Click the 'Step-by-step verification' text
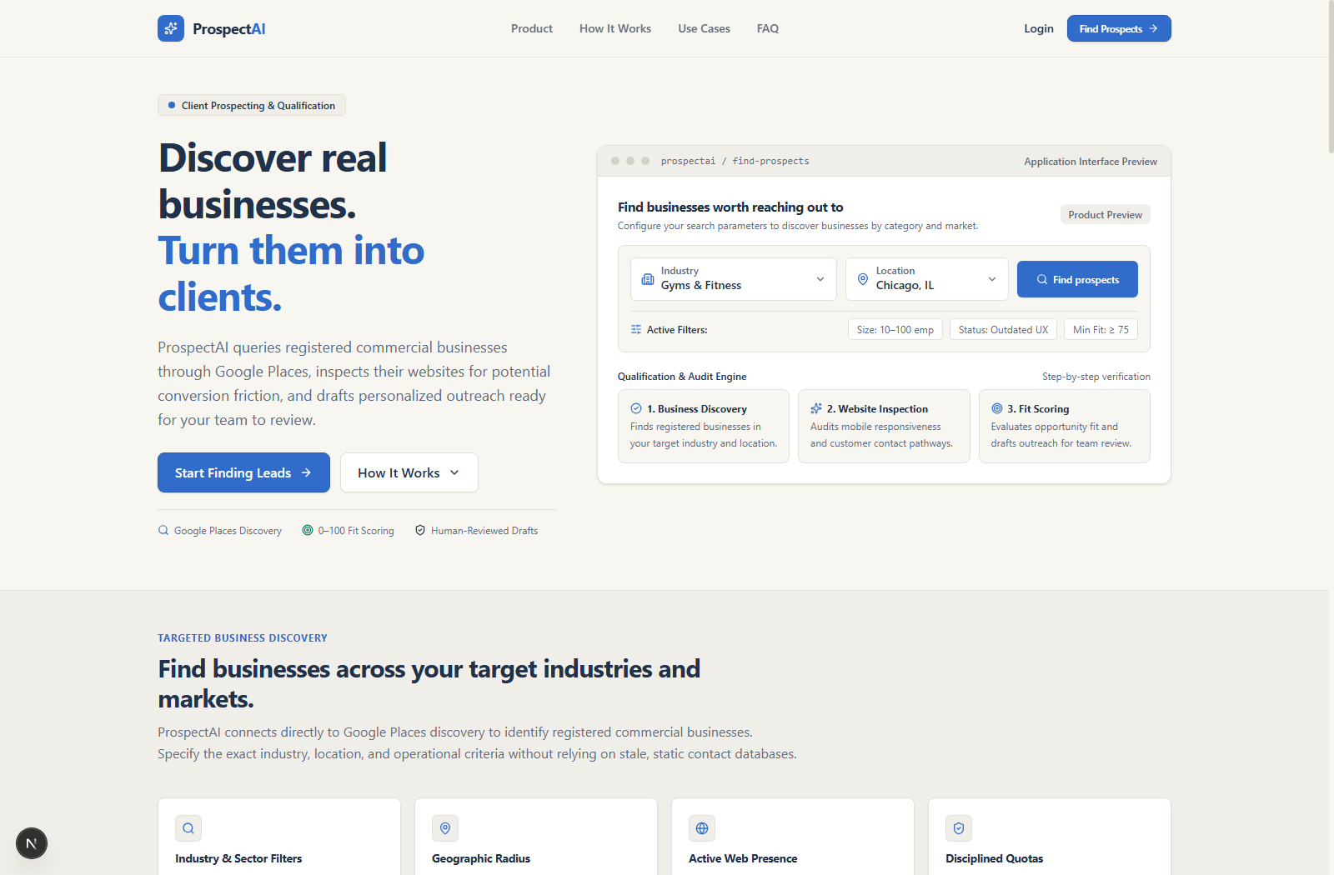1334x875 pixels. (1096, 376)
